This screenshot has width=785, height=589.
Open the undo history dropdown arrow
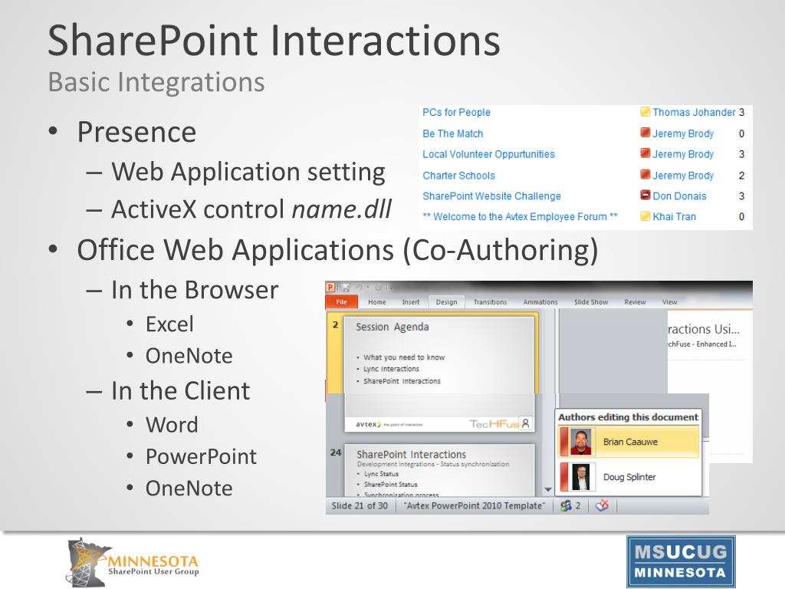367,288
